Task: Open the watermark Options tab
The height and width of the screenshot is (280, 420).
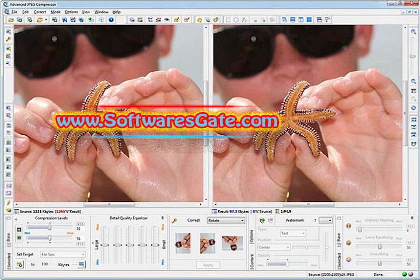Action: 251,237
